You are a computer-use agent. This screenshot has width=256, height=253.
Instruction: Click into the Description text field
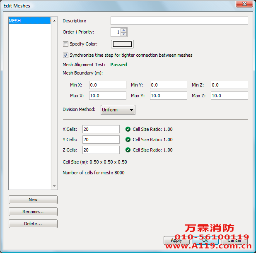click(x=179, y=21)
